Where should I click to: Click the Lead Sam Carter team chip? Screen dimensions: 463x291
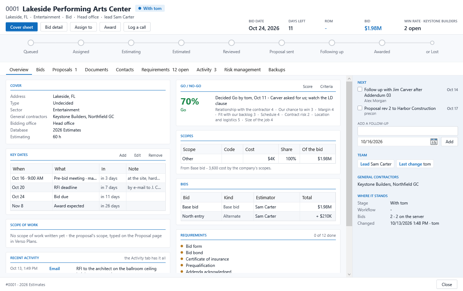coord(376,164)
